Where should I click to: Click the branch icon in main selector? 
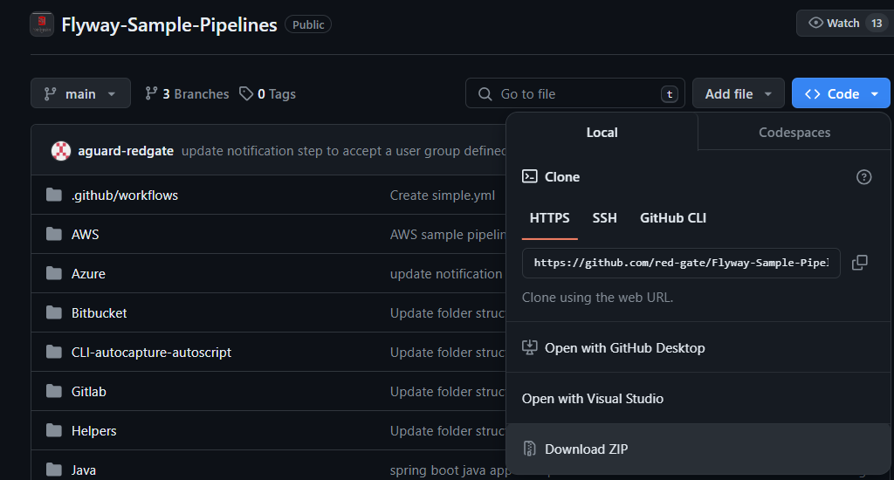coord(50,93)
